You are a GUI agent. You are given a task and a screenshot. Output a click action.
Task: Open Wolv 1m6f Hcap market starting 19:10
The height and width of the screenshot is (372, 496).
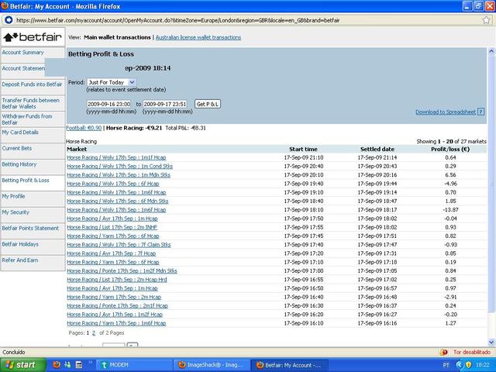point(116,192)
